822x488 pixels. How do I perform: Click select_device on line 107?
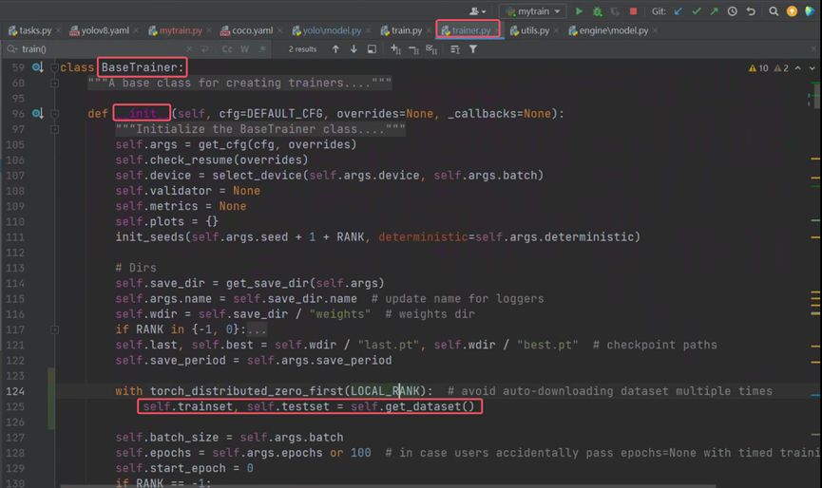[x=257, y=176]
